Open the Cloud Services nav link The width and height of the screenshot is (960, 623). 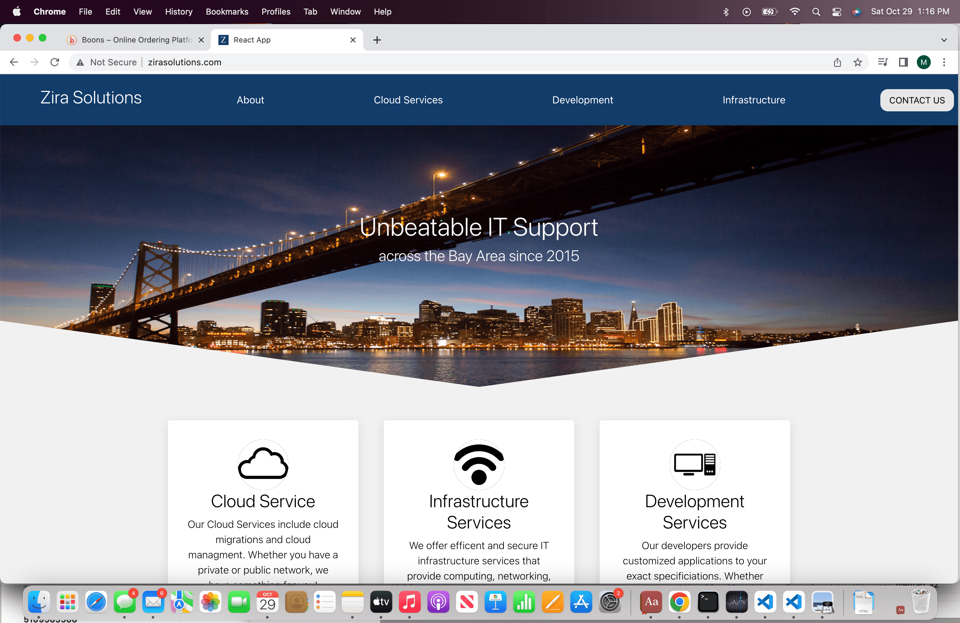tap(408, 100)
